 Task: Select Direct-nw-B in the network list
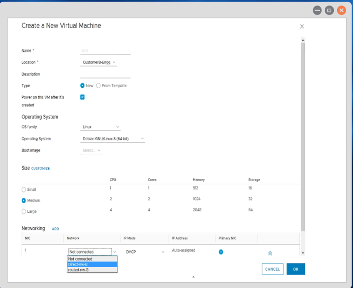click(x=92, y=264)
